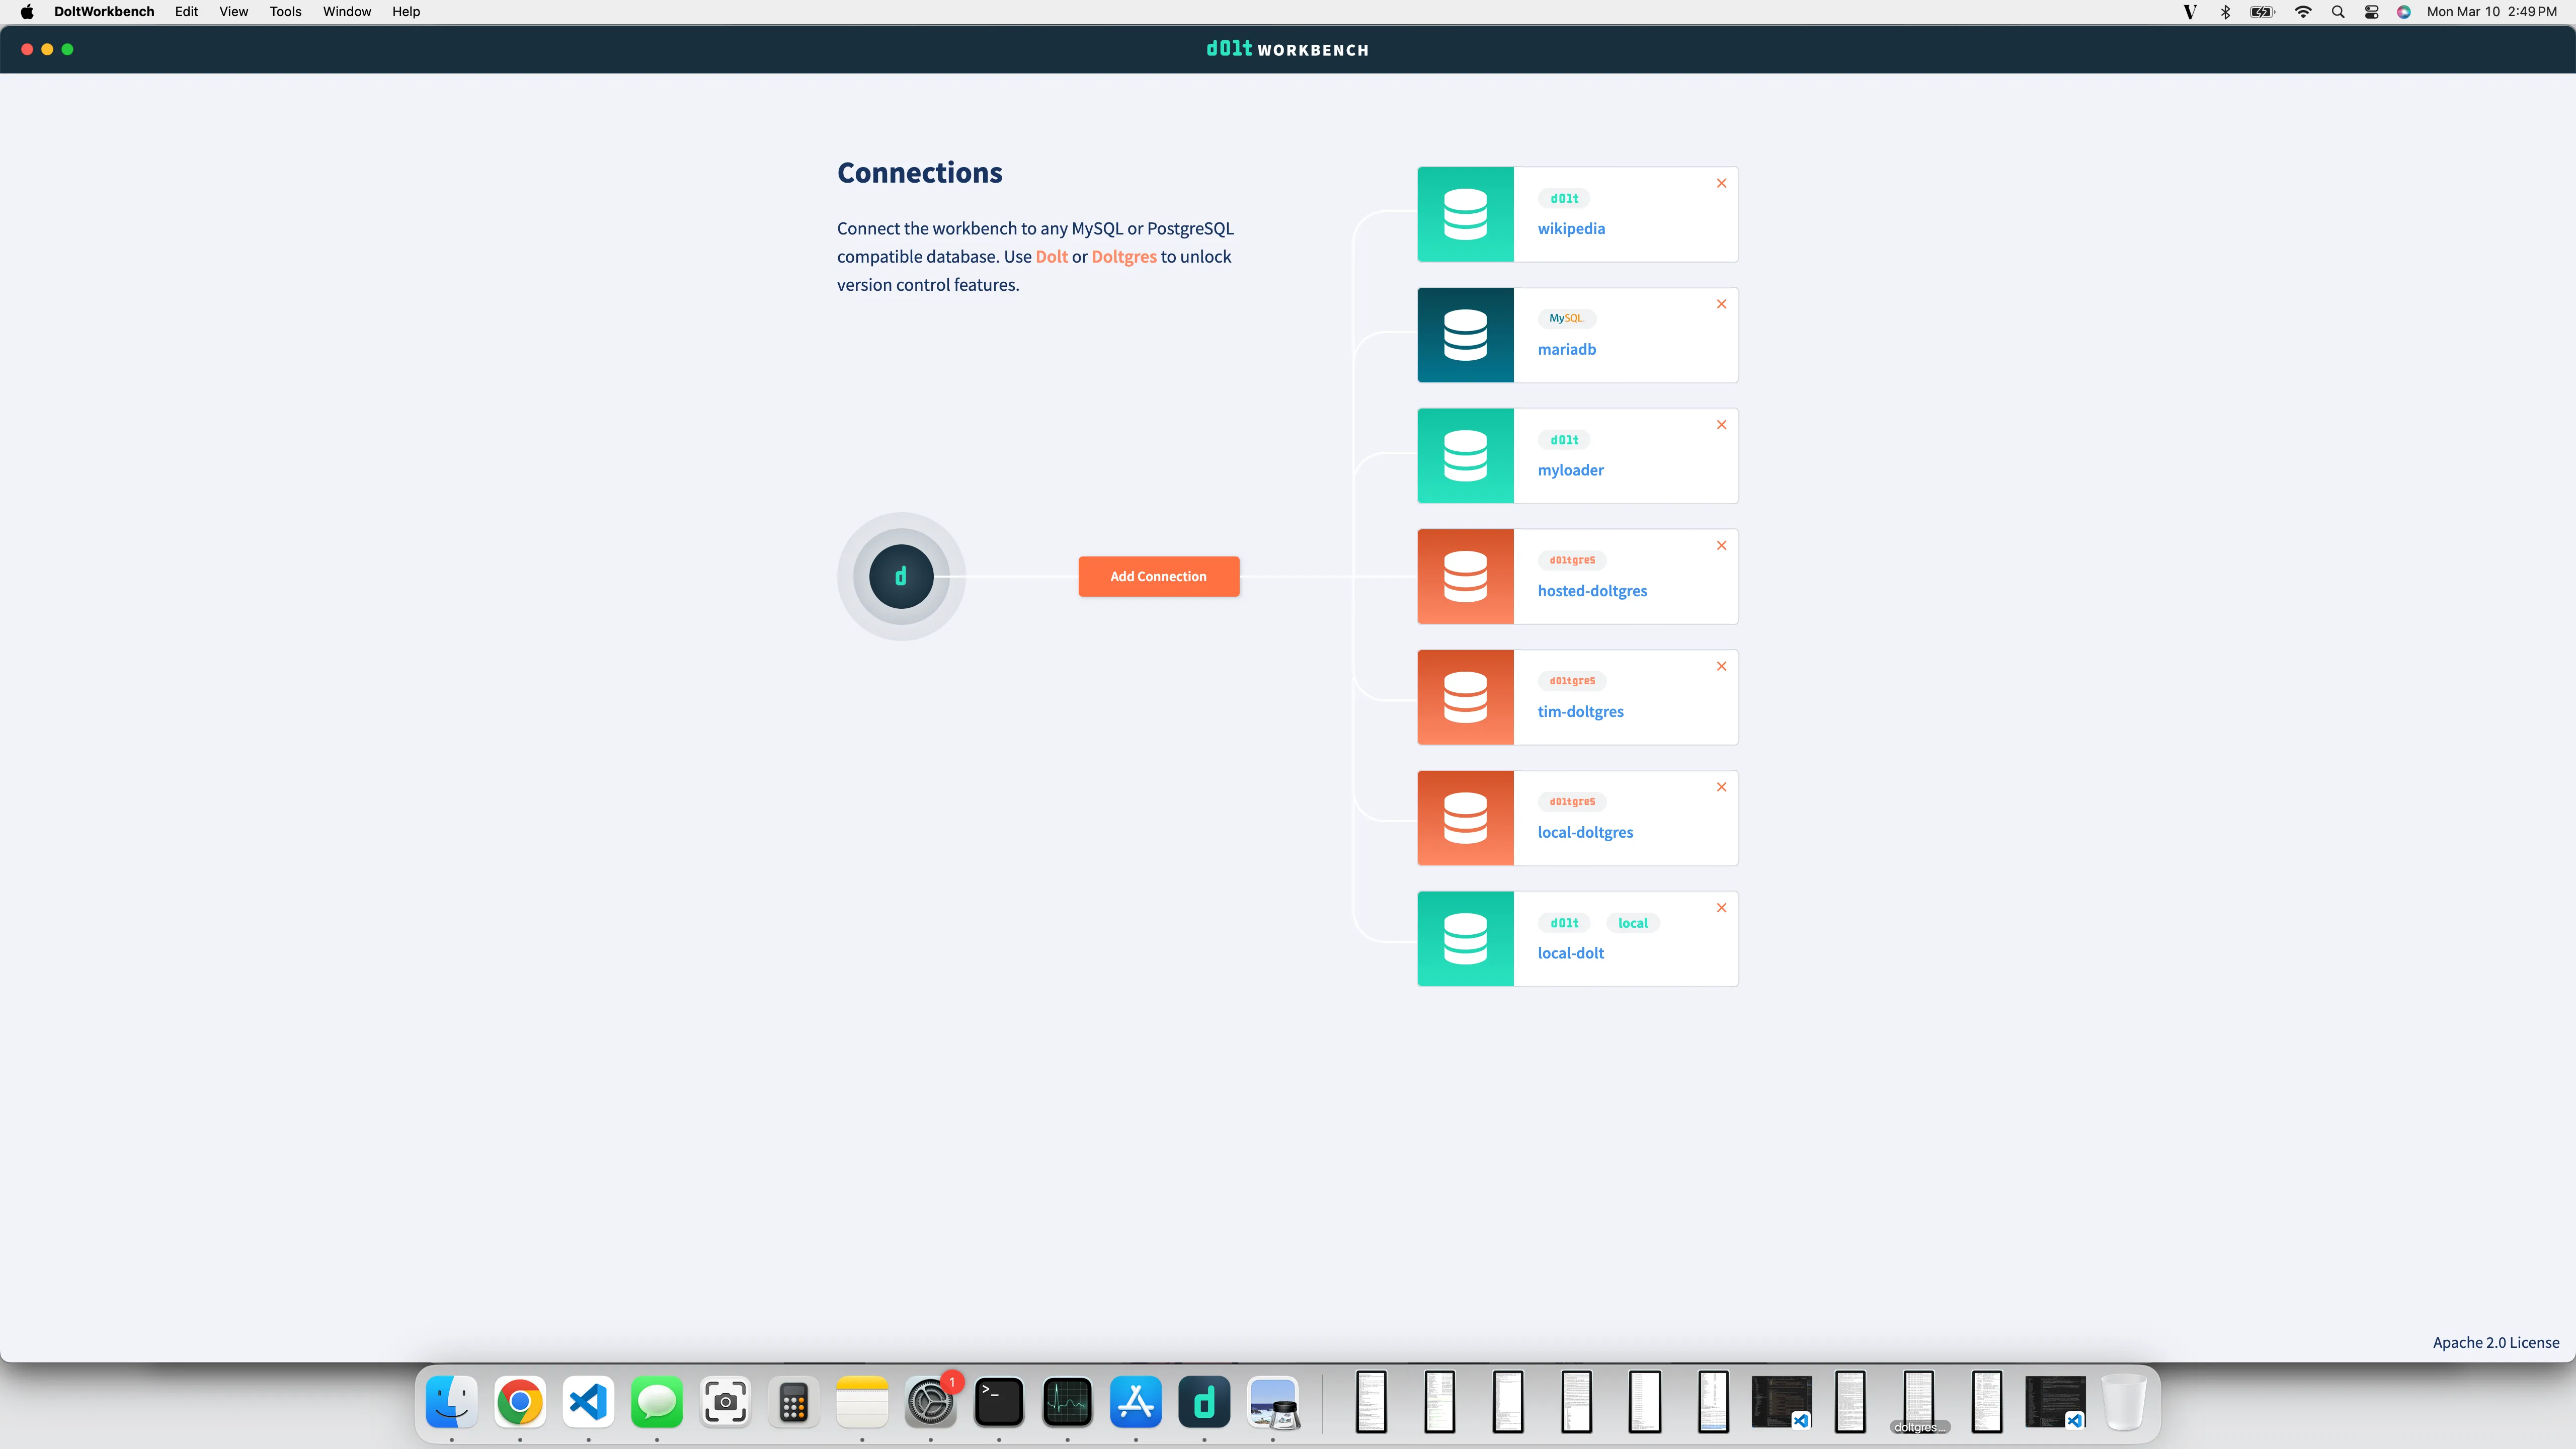Delete the tim-doltgres connection

click(1721, 666)
